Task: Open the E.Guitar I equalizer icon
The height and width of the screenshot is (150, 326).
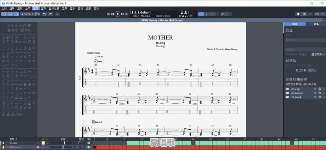Action: tap(89, 147)
